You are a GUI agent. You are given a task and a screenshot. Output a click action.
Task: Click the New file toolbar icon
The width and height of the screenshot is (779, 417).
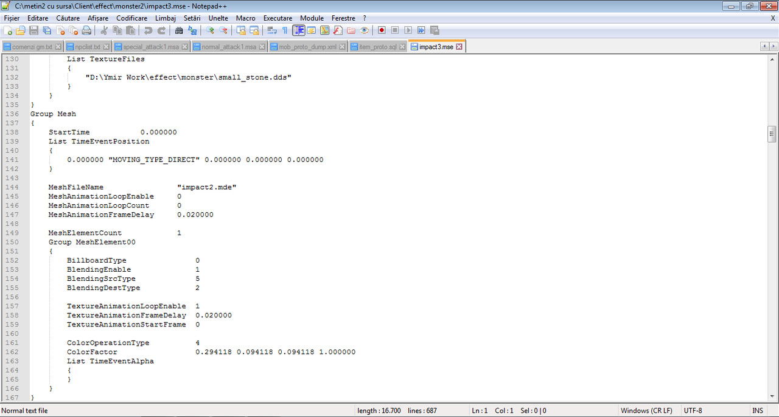pyautogui.click(x=8, y=30)
